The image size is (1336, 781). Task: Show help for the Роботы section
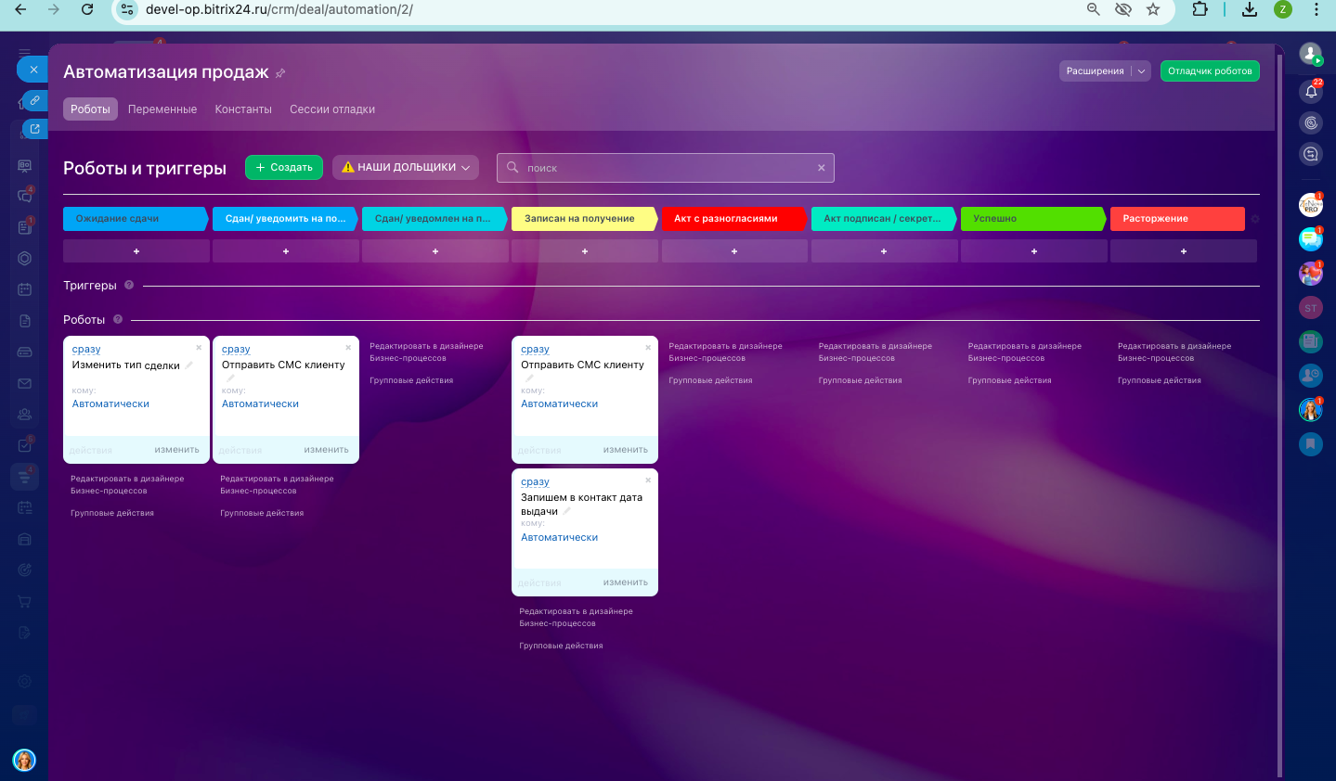click(x=118, y=320)
